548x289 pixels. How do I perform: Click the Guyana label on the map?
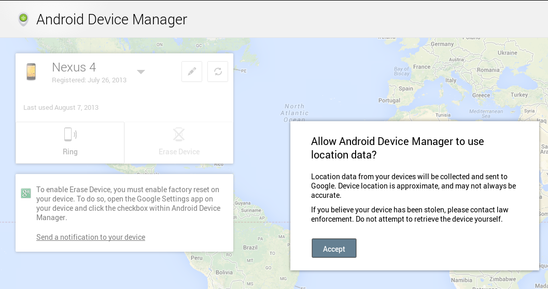(x=243, y=203)
